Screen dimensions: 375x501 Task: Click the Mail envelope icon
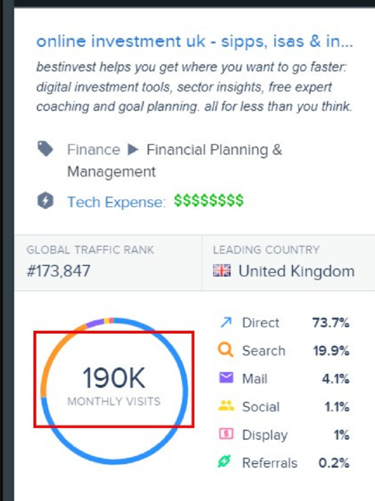tap(226, 377)
